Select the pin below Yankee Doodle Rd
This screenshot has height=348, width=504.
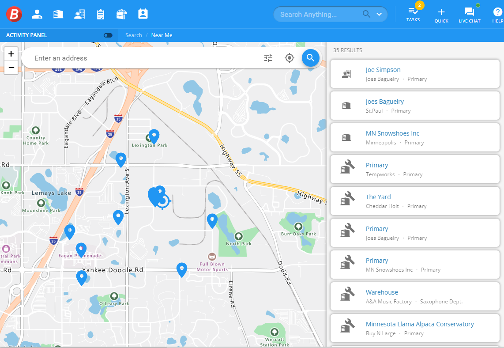click(x=82, y=278)
